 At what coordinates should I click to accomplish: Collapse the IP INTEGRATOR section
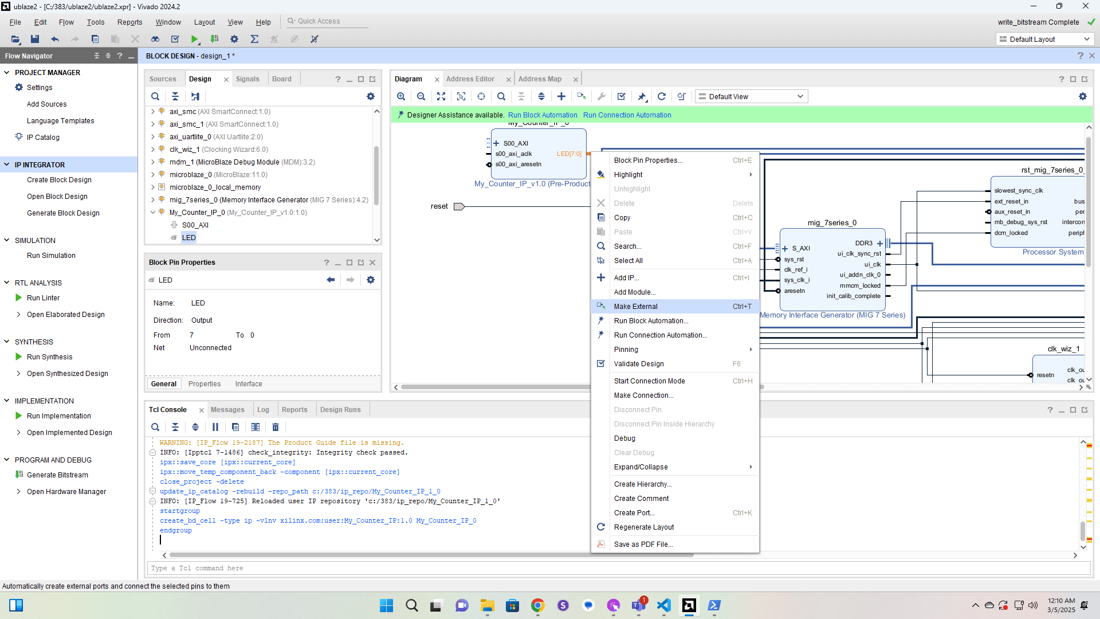pyautogui.click(x=7, y=165)
